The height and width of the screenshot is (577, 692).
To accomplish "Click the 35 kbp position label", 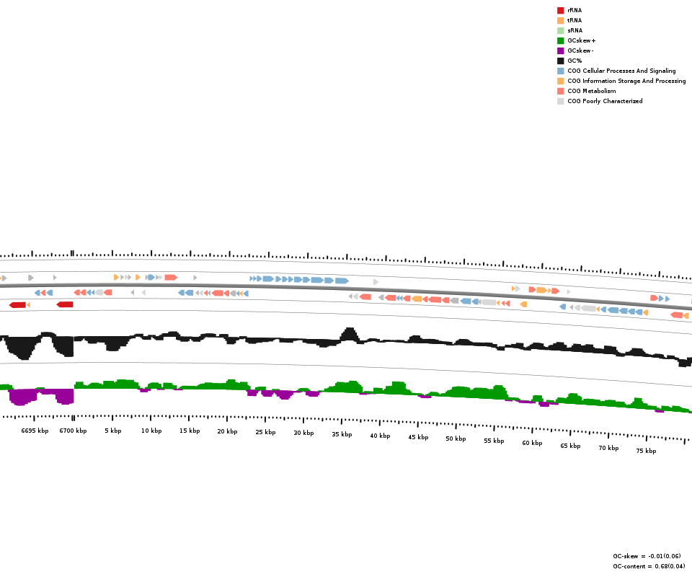I will pos(342,434).
